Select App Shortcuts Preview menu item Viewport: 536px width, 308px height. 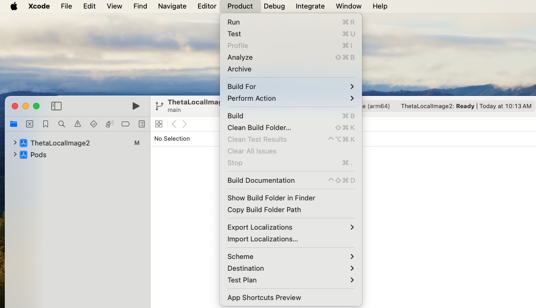(291, 297)
